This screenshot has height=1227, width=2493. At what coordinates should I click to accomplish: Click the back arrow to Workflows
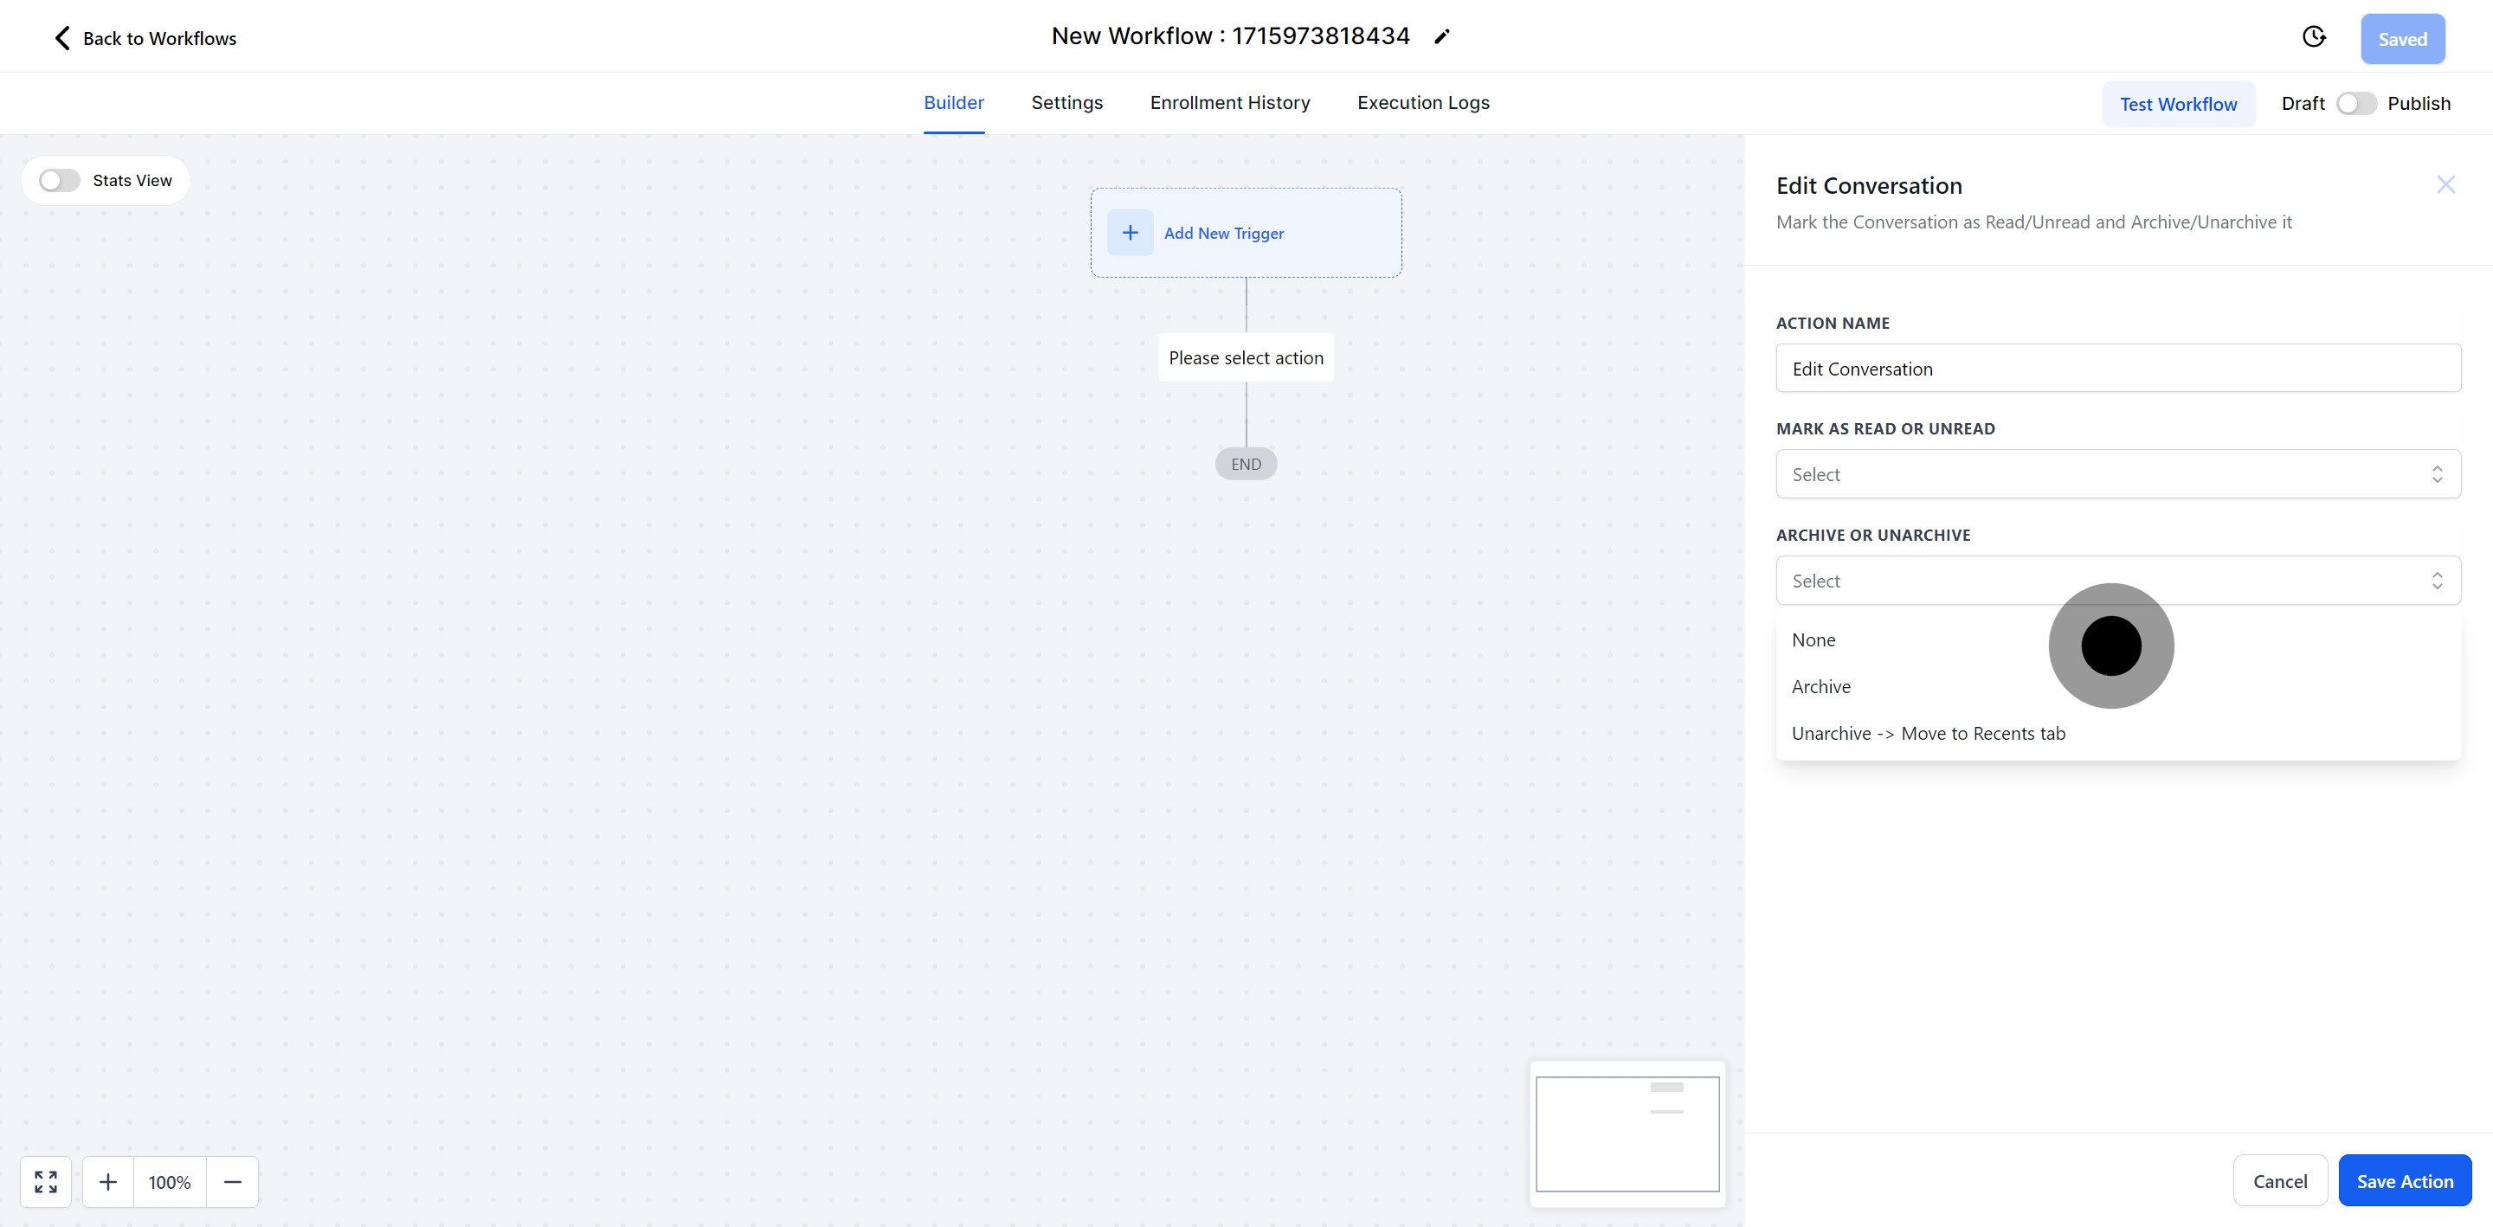[63, 38]
